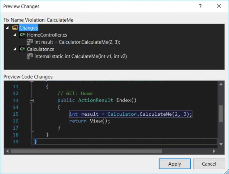
Task: Collapse the Index() method outlining box
Action: (32, 101)
